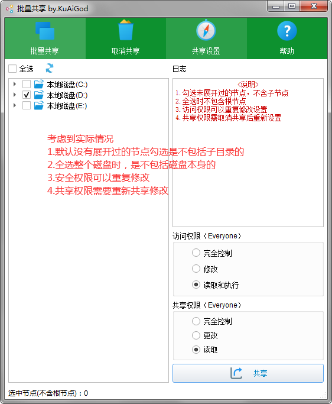Click the trash bin cancel share icon
The width and height of the screenshot is (332, 404).
point(126,30)
